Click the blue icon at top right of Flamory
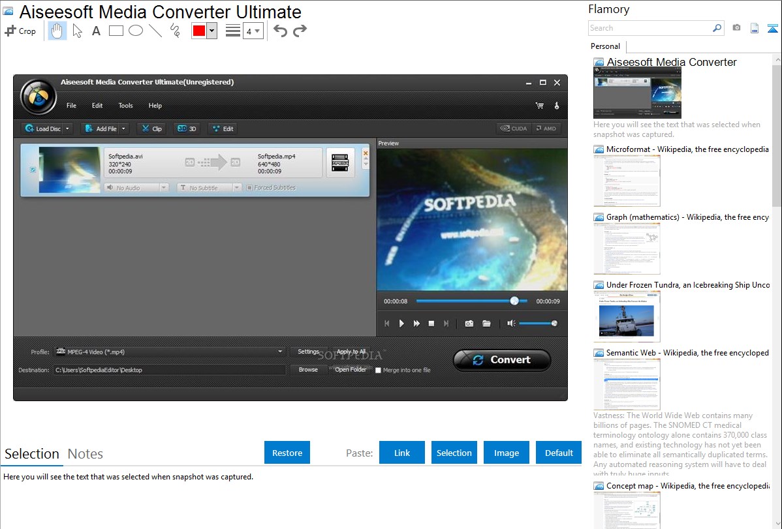Image resolution: width=782 pixels, height=529 pixels. (x=772, y=28)
